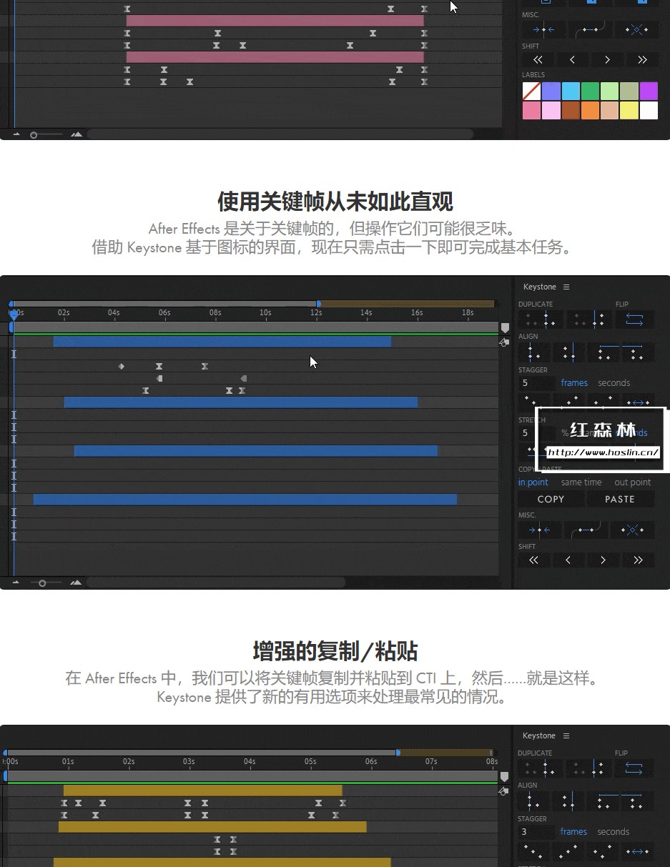Select 'seconds' unit next to Stagger value 5
The image size is (670, 867).
tap(614, 383)
